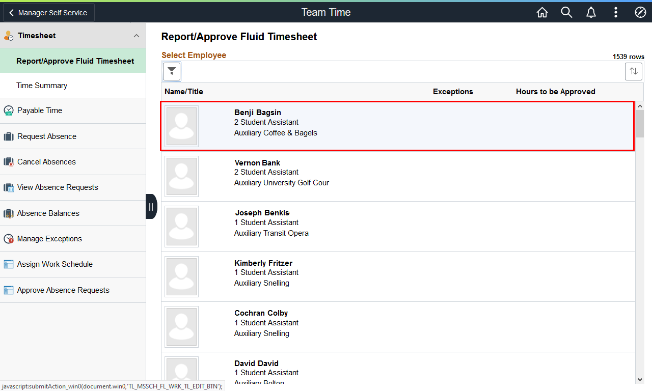
Task: Open Cancel Absences
Action: tap(73, 162)
